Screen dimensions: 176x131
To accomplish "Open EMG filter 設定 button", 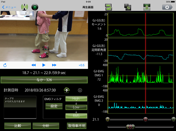I will coord(54,106).
